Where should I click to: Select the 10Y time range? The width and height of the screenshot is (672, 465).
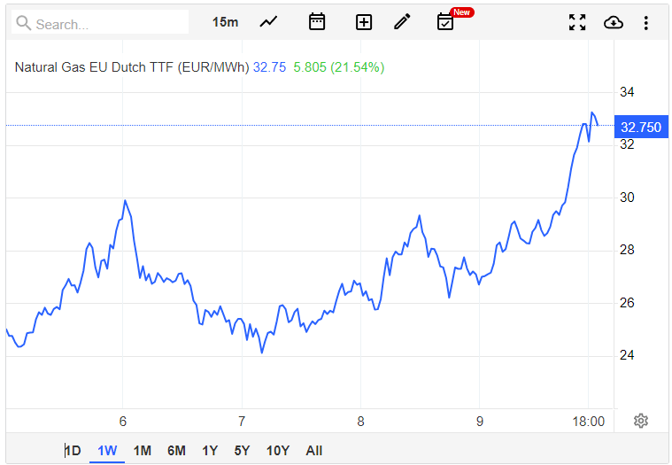pos(278,451)
